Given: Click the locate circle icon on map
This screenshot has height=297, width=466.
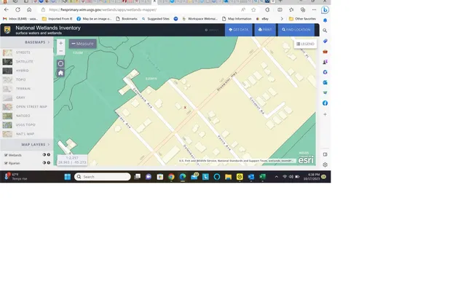Looking at the screenshot, I should (x=60, y=63).
